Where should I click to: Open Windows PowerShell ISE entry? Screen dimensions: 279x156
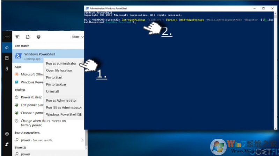coord(64,114)
